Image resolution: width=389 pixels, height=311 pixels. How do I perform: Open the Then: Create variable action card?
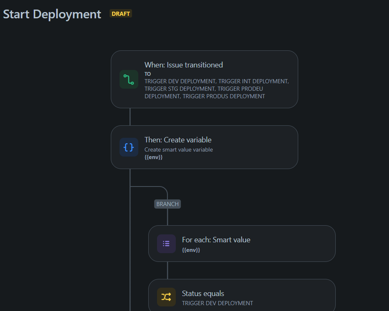coord(204,147)
